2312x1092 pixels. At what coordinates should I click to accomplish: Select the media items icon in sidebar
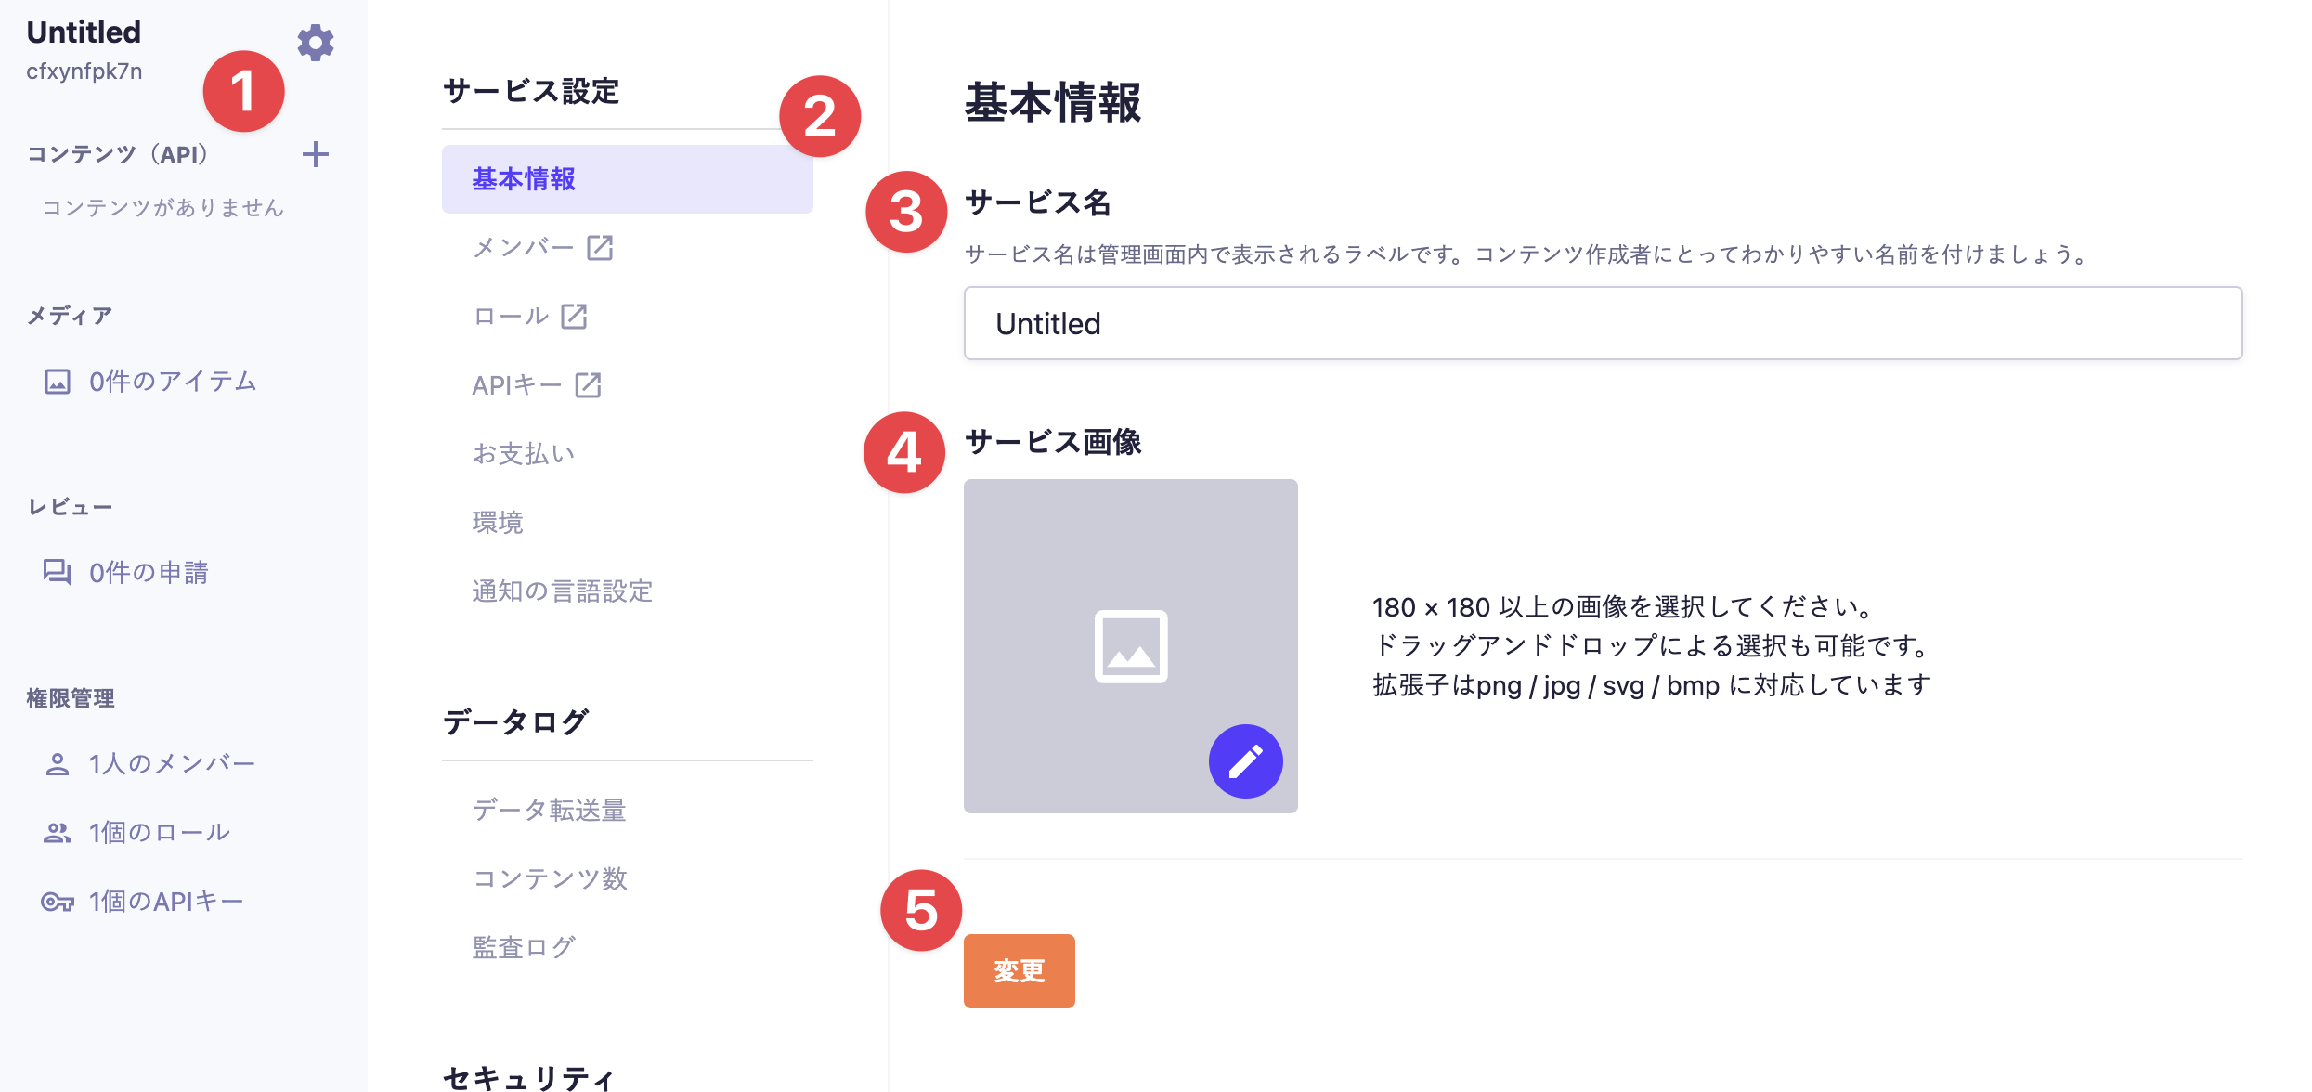58,381
